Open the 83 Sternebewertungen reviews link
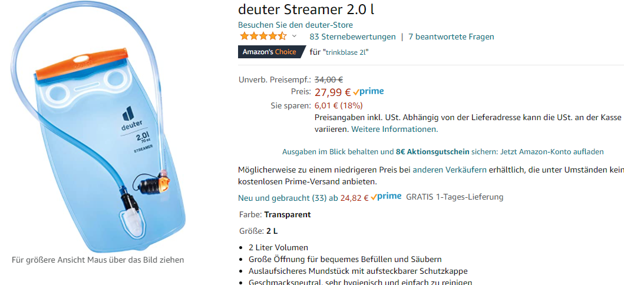Viewport: 624px width, 285px height. (352, 37)
